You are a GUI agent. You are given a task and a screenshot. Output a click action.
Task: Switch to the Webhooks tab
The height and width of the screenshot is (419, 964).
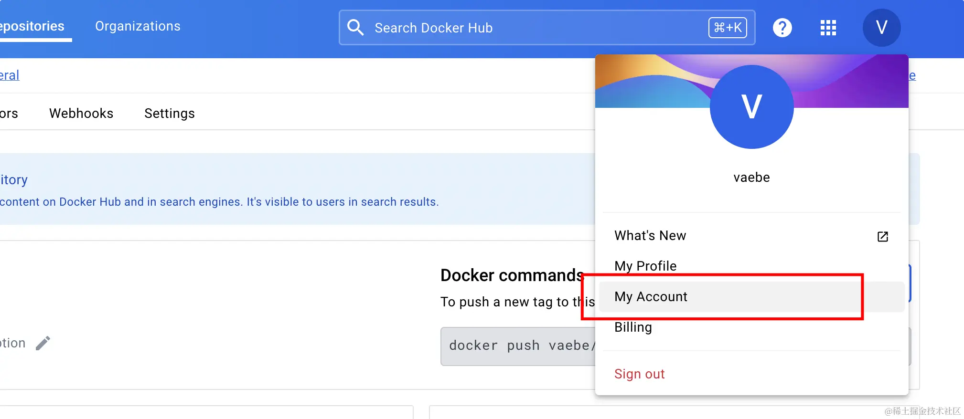(81, 114)
